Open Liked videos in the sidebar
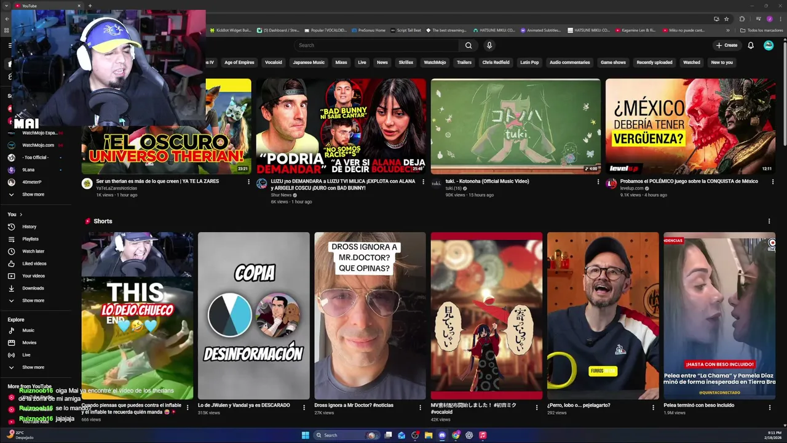This screenshot has height=443, width=787. [x=34, y=263]
